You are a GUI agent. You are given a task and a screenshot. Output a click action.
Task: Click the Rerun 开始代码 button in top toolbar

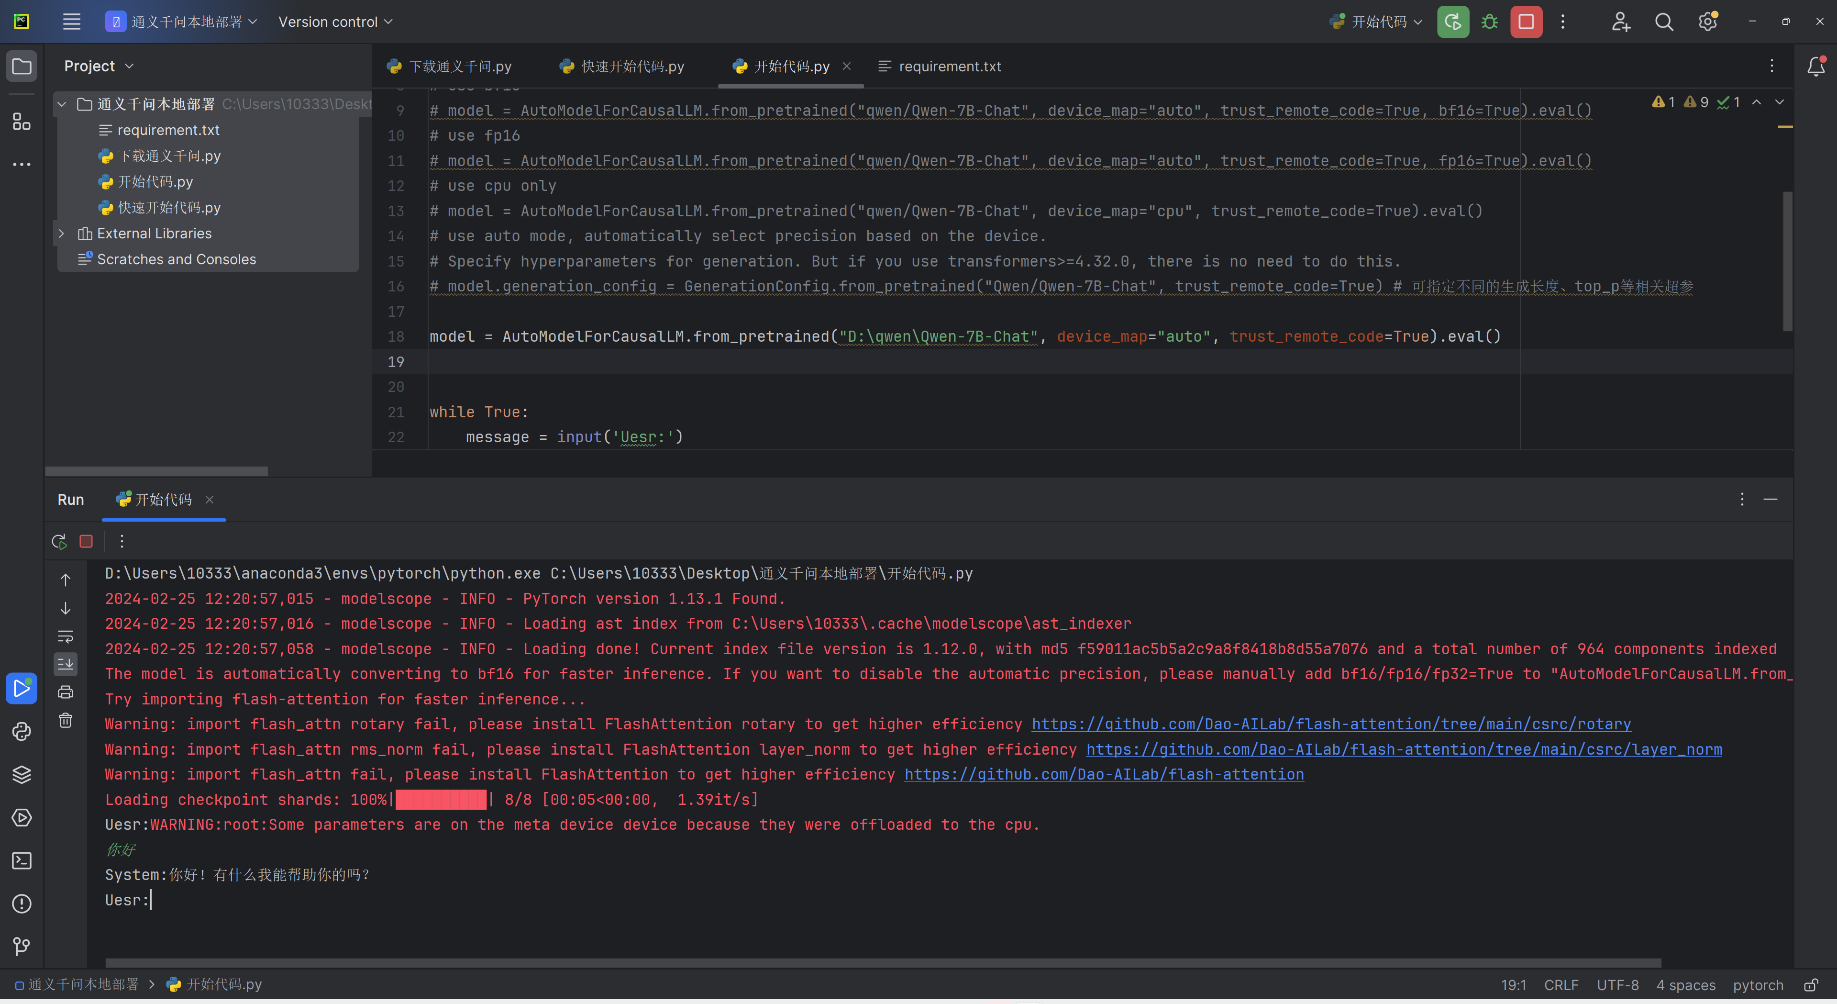(x=1453, y=22)
